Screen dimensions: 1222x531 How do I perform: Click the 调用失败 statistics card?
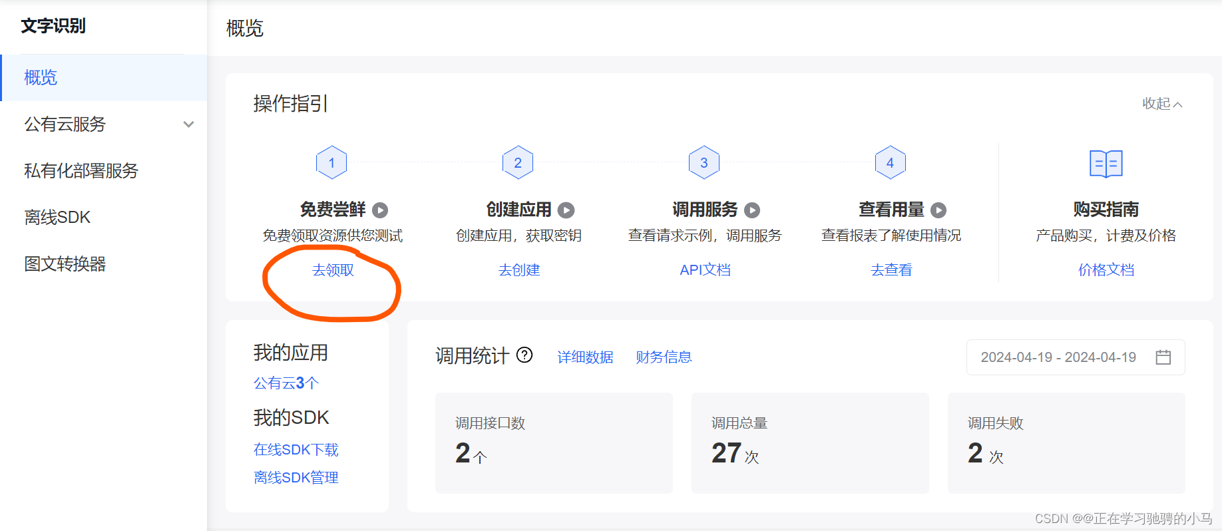pos(1066,443)
